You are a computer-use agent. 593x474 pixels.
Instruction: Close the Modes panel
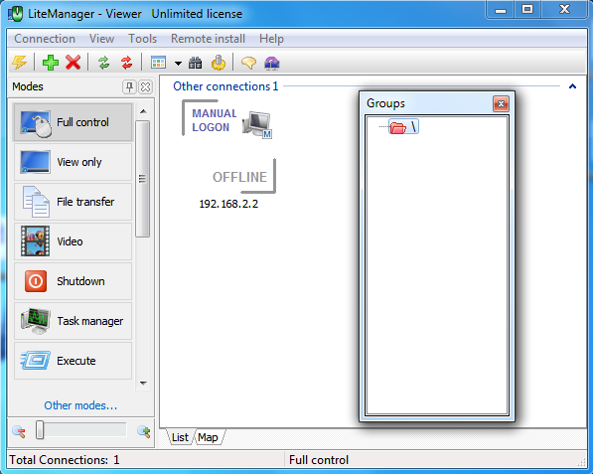click(146, 87)
